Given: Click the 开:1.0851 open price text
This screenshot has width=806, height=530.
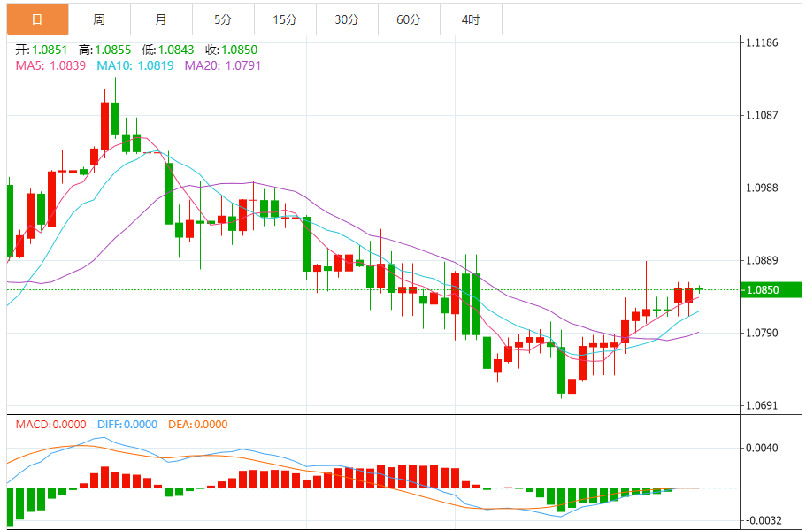Looking at the screenshot, I should pyautogui.click(x=41, y=50).
